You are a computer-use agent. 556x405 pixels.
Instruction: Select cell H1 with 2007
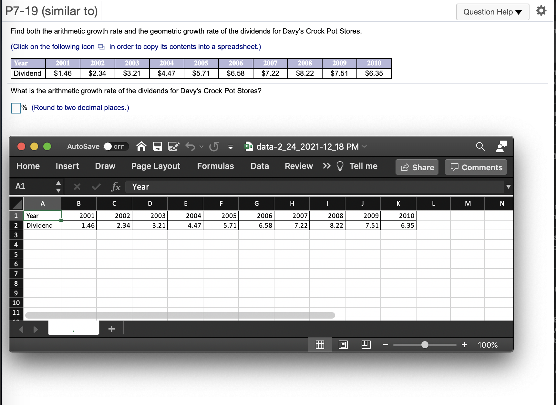point(292,216)
